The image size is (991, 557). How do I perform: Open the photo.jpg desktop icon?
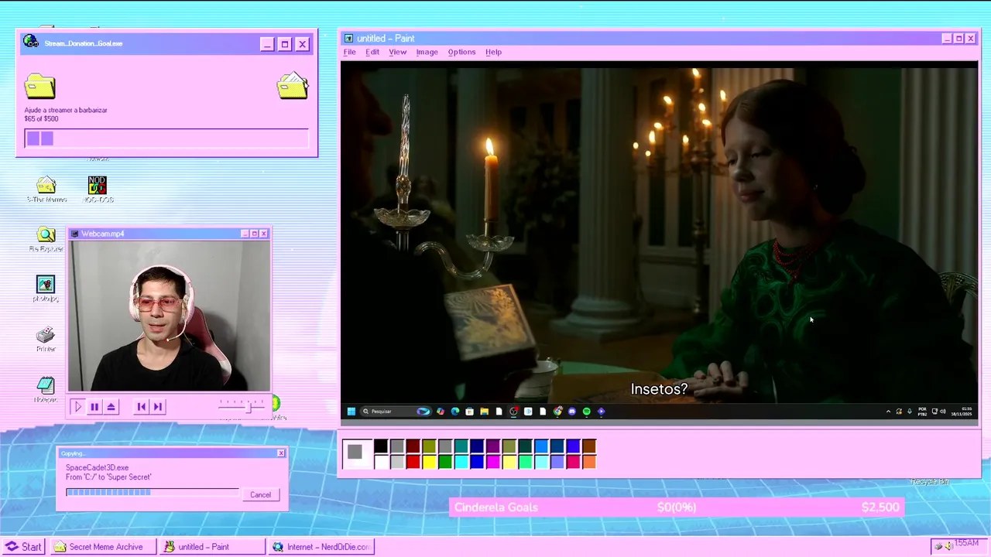(46, 289)
